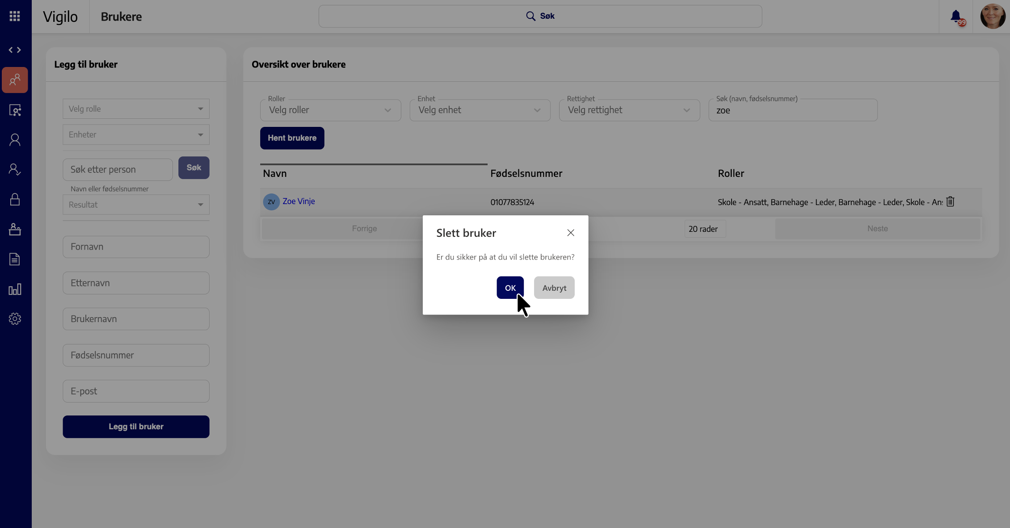Open the Zoe Vinje user link
1010x528 pixels.
click(299, 201)
